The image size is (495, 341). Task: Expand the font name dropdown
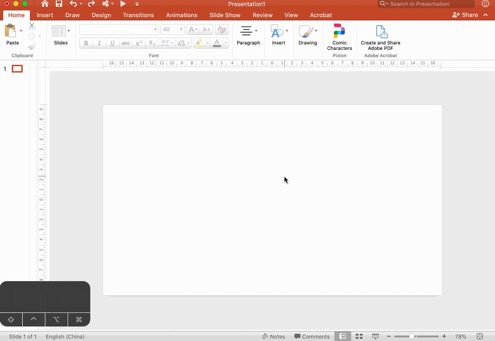click(155, 29)
